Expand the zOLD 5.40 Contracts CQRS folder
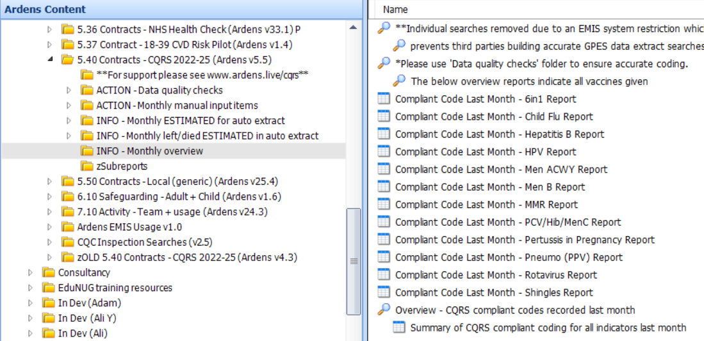The height and width of the screenshot is (341, 704). 50,258
